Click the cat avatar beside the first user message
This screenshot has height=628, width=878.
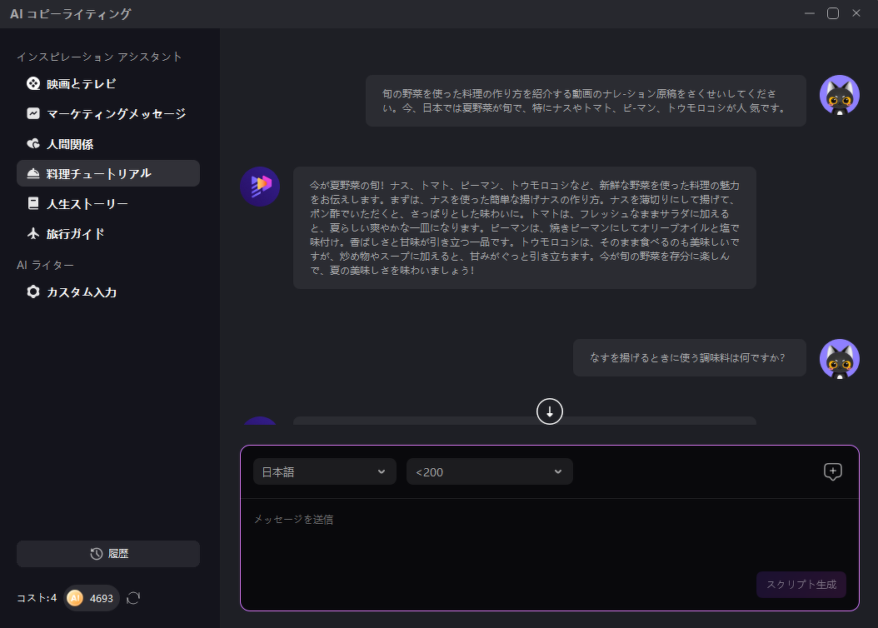[840, 95]
